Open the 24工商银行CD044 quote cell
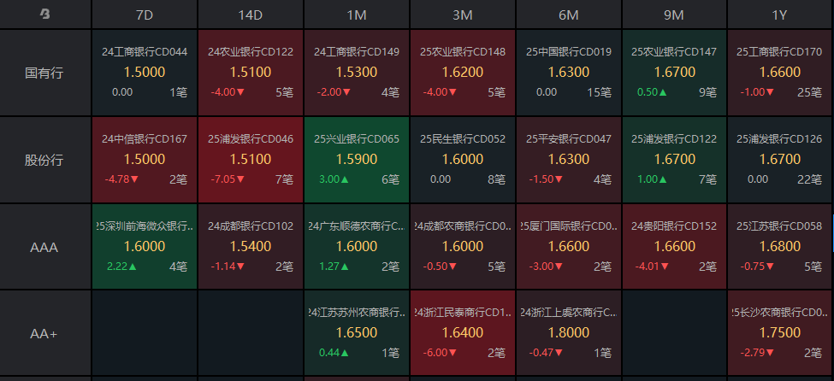 tap(145, 73)
